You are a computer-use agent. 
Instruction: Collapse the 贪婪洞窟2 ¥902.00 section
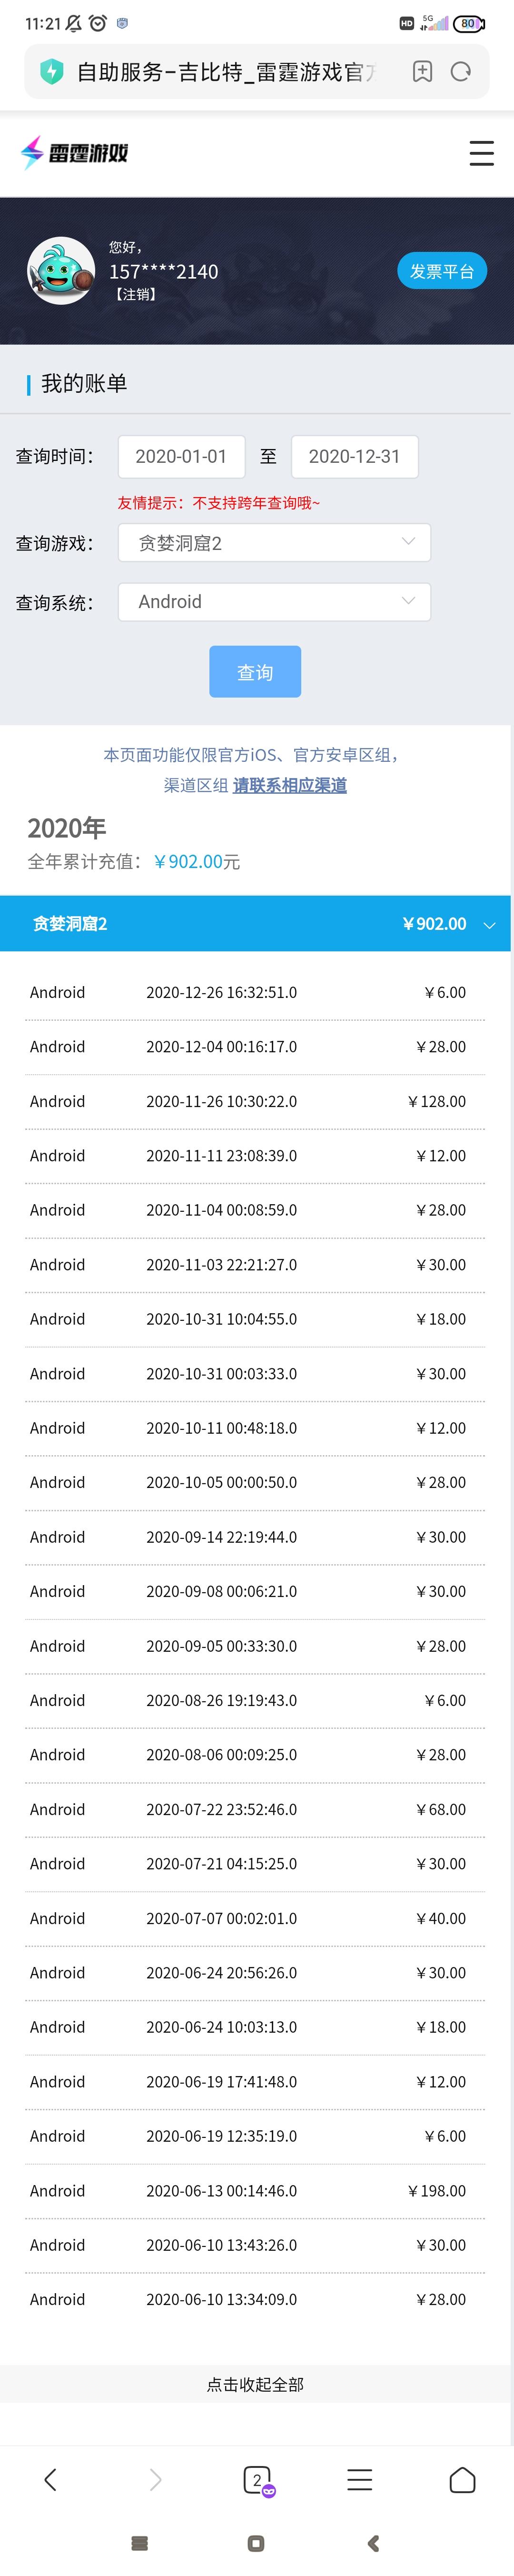pos(256,923)
